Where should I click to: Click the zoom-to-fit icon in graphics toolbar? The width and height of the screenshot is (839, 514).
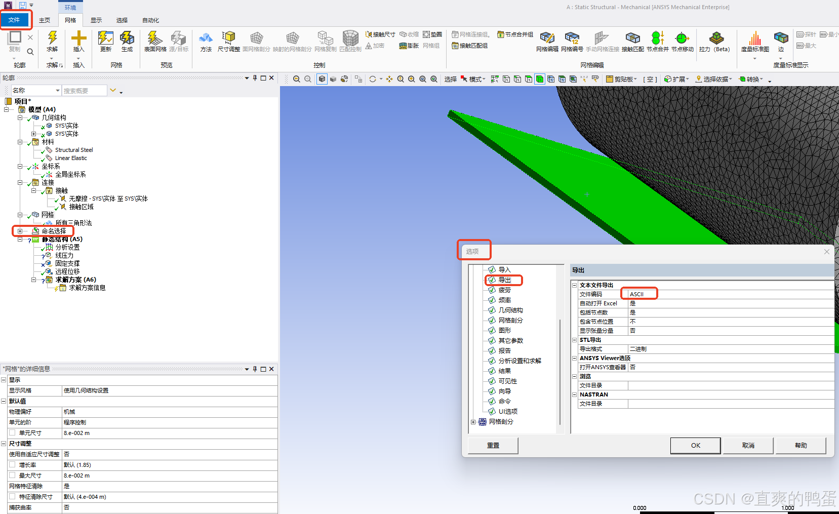click(423, 79)
